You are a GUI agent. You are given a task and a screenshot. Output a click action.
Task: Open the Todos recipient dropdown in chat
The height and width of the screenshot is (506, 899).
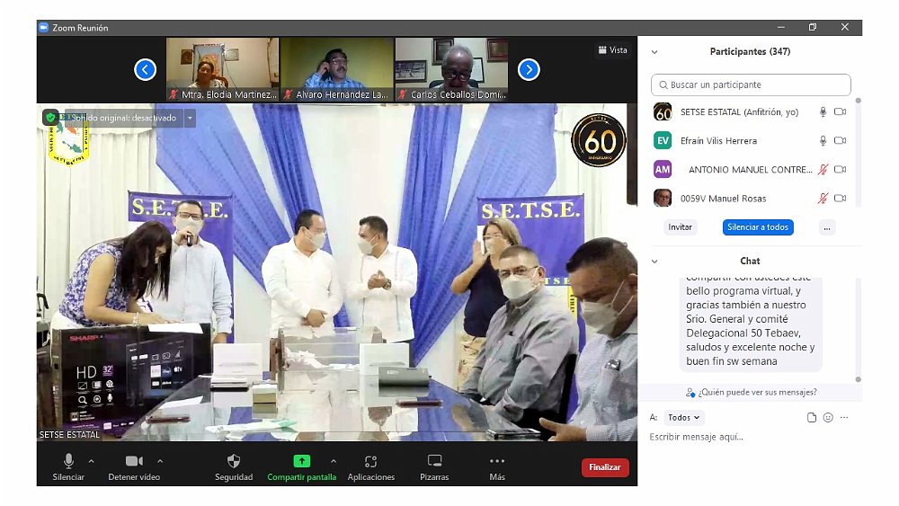[x=685, y=418]
